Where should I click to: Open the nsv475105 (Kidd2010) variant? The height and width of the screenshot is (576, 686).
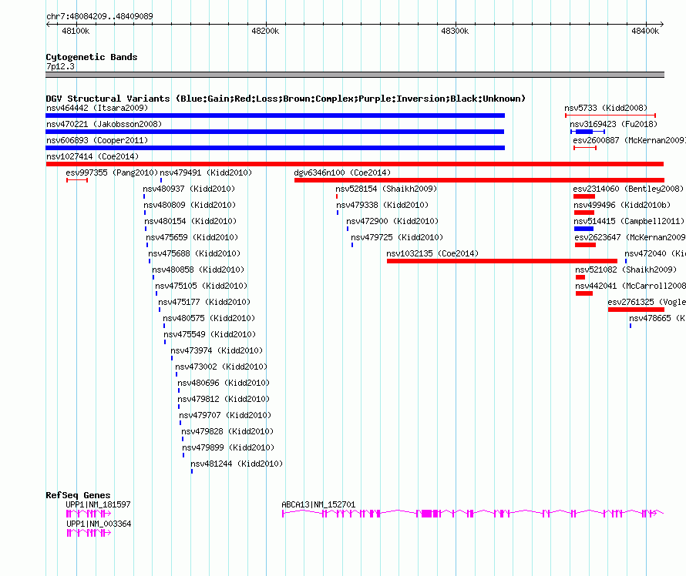pyautogui.click(x=201, y=286)
